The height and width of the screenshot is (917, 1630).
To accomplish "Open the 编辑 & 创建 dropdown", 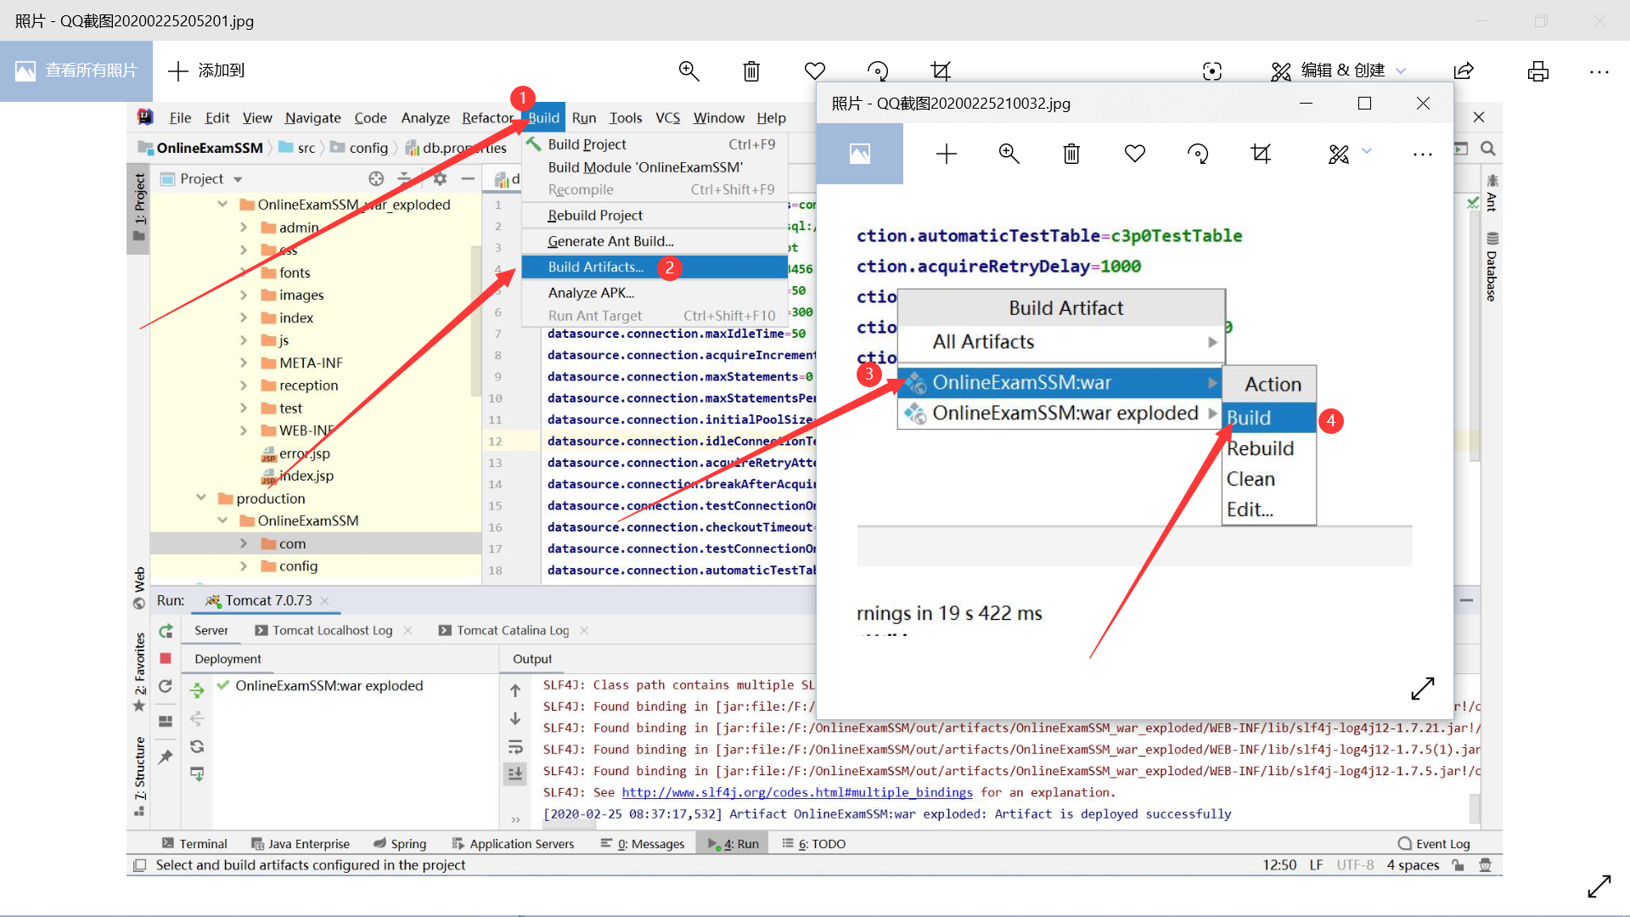I will pyautogui.click(x=1339, y=71).
